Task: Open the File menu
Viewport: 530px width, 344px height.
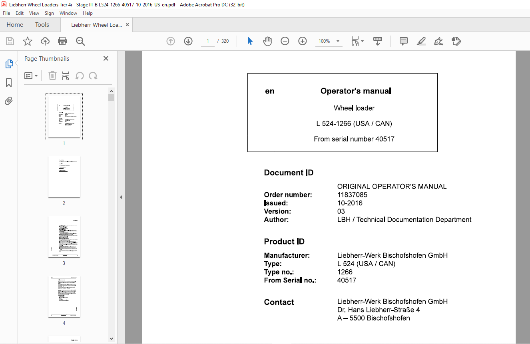Action: coord(6,13)
